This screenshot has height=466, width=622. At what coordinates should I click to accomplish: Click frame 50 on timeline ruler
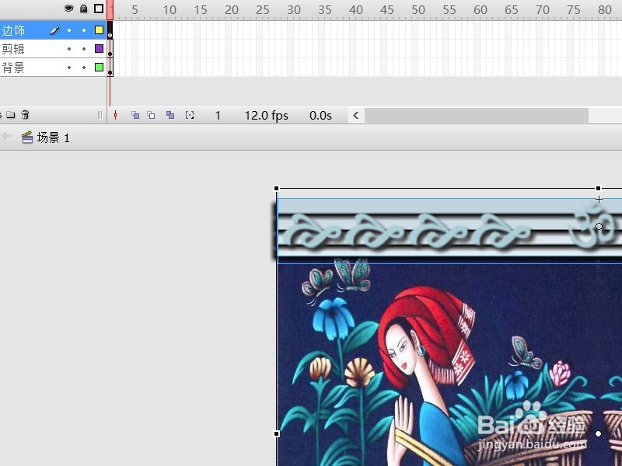click(418, 9)
